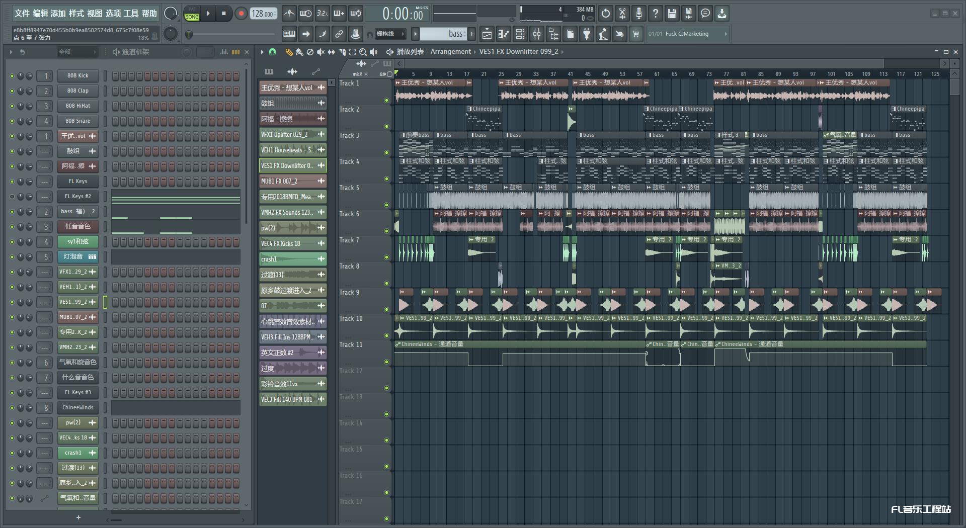Open the 全部 channel filter dropdown
Screen dimensions: 966x528
click(x=77, y=52)
